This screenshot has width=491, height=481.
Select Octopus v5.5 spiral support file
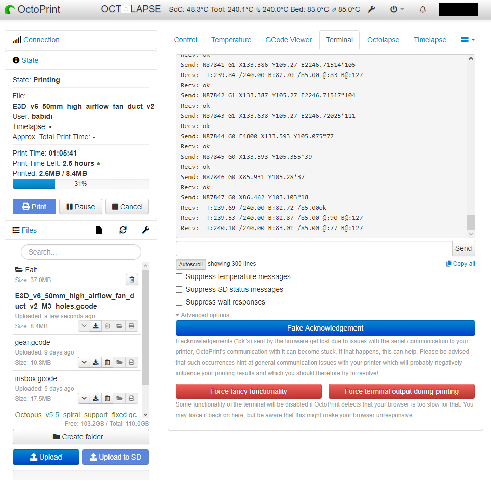pos(76,415)
